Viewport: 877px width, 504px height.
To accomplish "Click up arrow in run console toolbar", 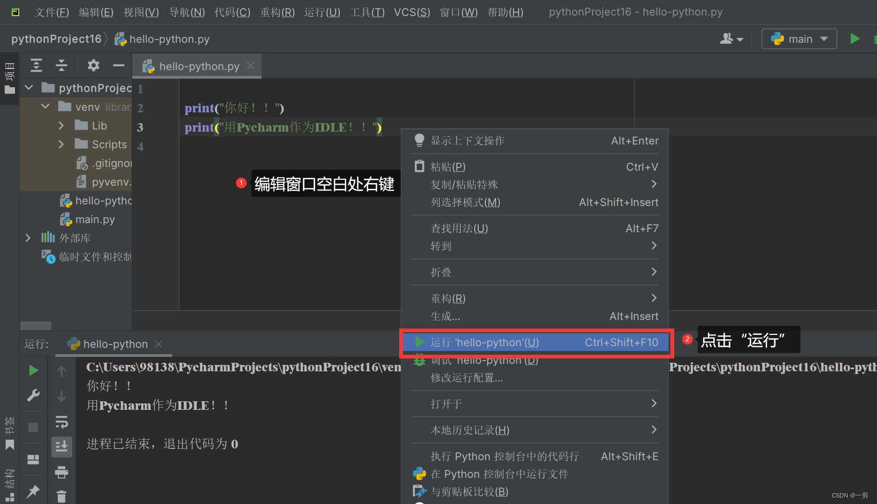I will click(62, 371).
